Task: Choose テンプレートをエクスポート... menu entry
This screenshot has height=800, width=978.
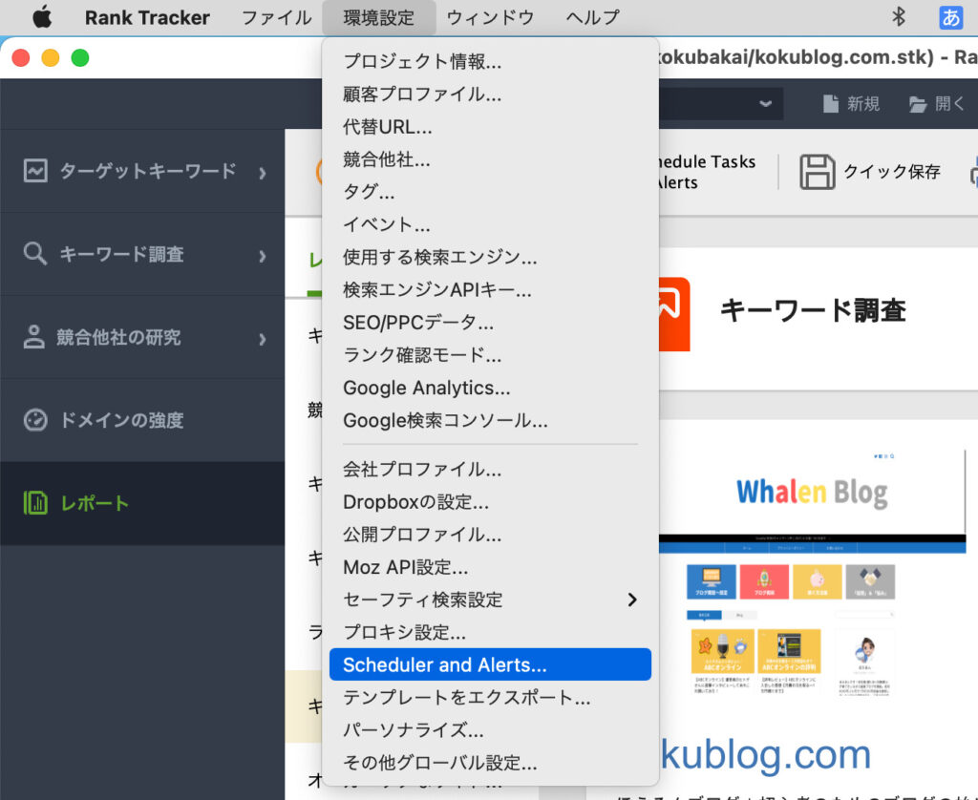Action: (490, 697)
